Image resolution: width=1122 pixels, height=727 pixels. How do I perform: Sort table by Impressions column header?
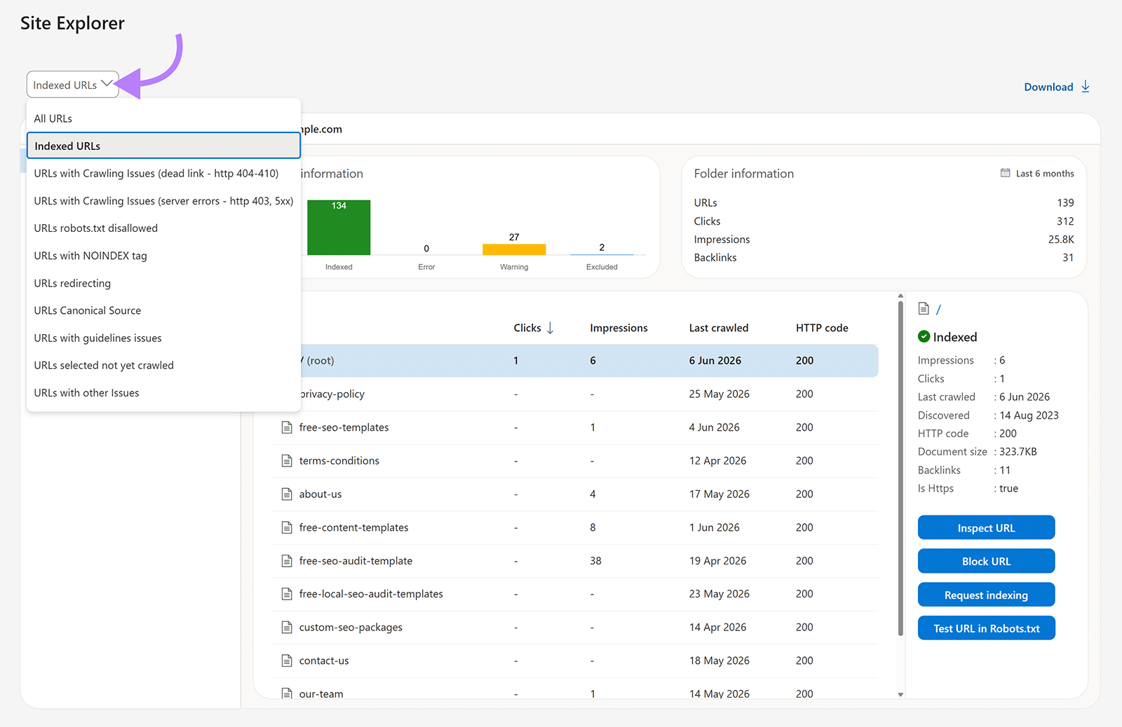(619, 328)
